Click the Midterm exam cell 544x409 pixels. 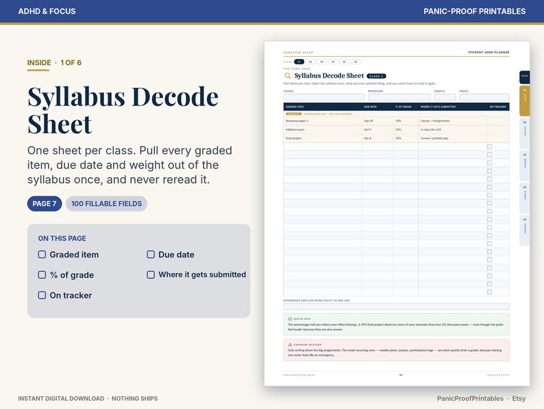(323, 130)
